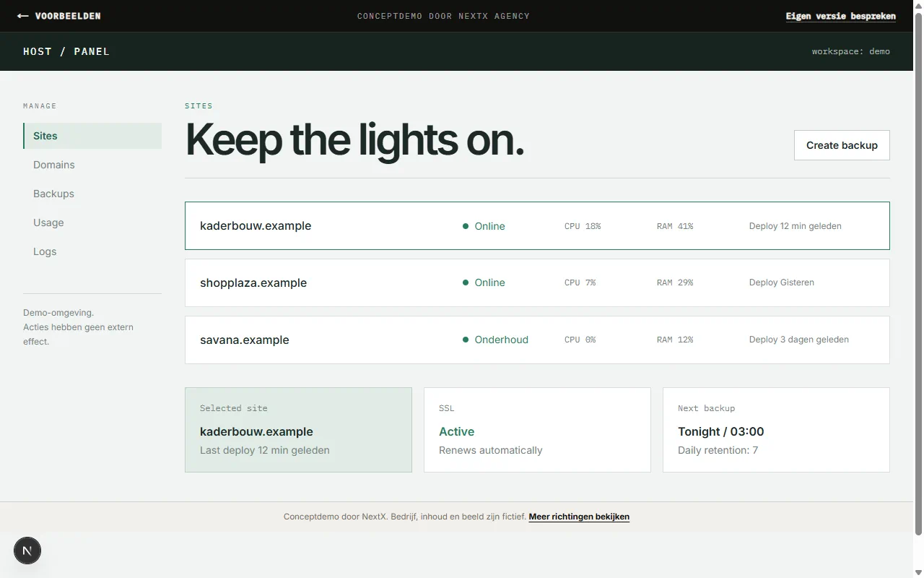Click the Onderhoud status label
Image resolution: width=924 pixels, height=578 pixels.
click(502, 340)
